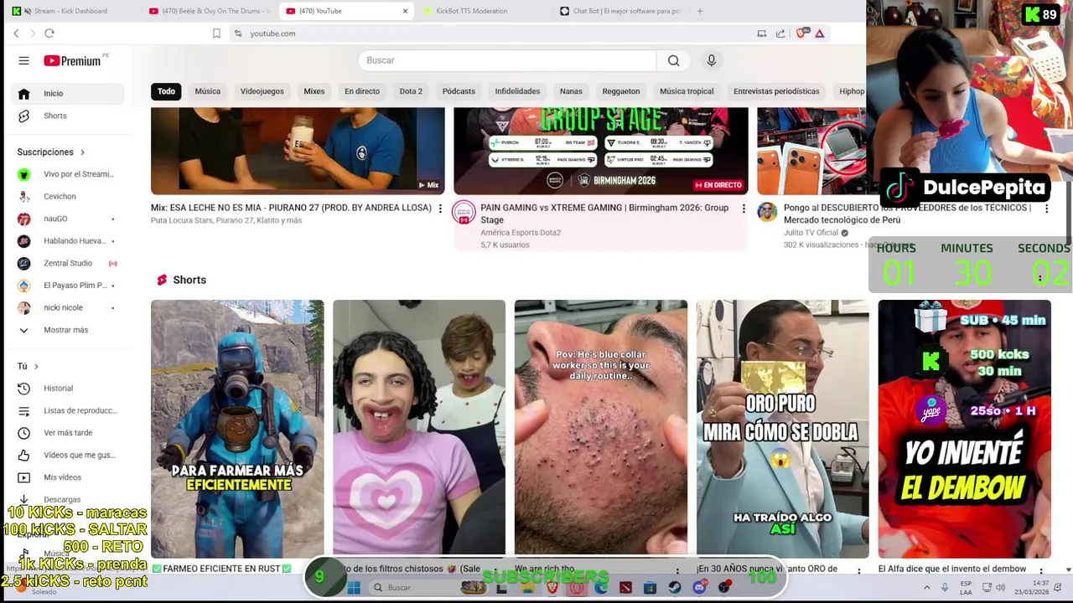
Task: Open options for the ESA LECHE mix
Action: [440, 209]
